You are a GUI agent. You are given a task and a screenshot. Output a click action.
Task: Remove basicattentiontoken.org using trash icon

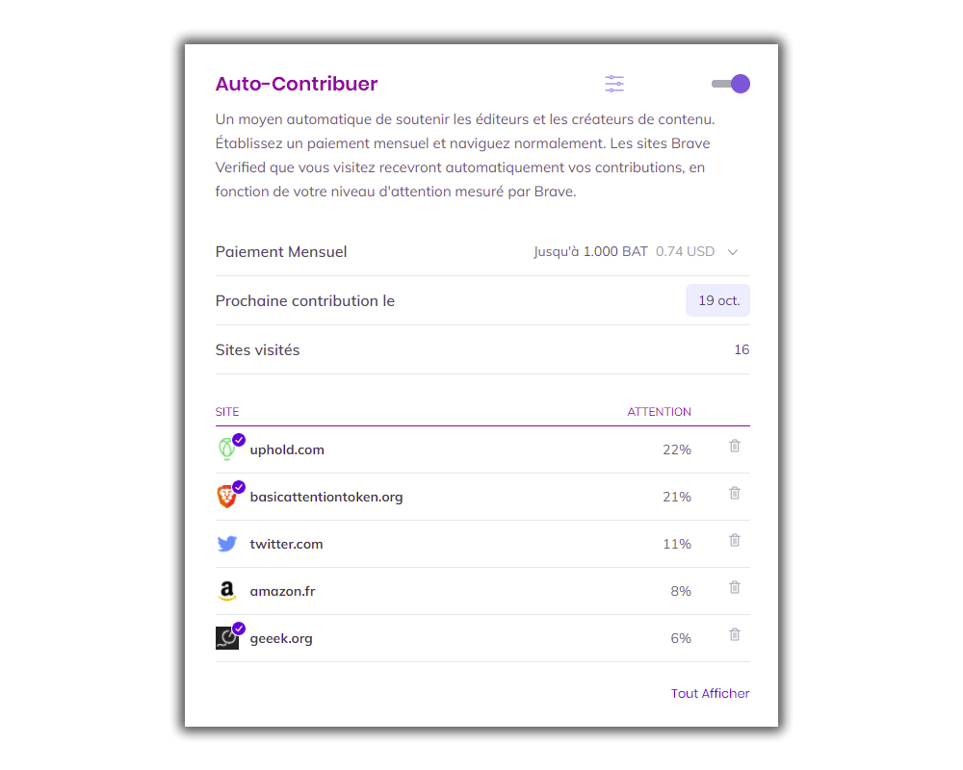735,493
